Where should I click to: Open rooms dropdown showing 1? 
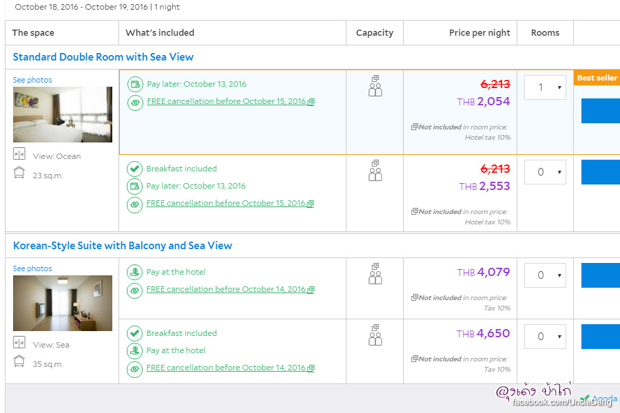click(545, 87)
